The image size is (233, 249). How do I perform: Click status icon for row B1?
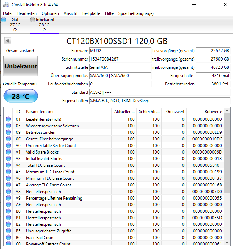tap(8, 218)
